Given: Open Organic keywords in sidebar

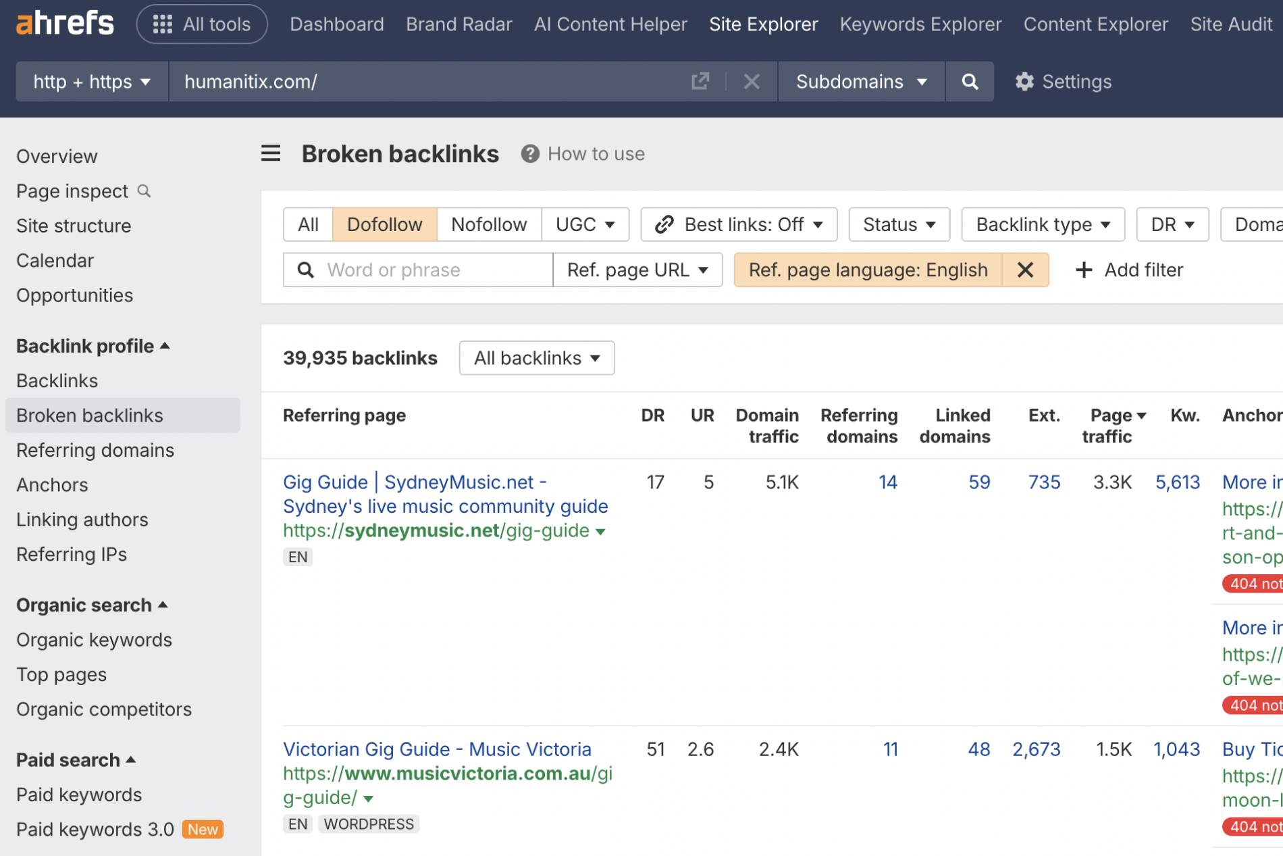Looking at the screenshot, I should coord(94,640).
